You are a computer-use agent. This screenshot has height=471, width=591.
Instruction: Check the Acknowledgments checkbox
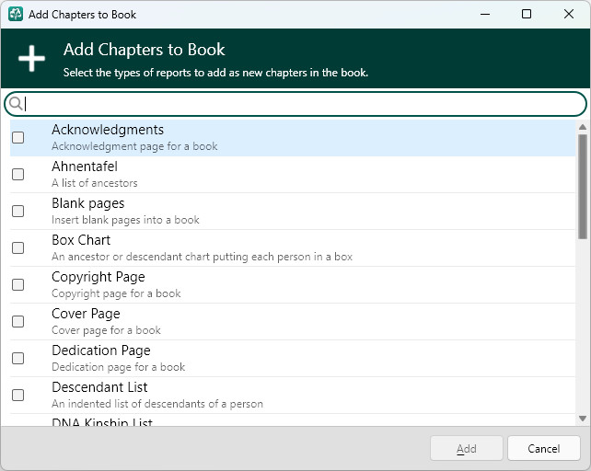tap(17, 138)
